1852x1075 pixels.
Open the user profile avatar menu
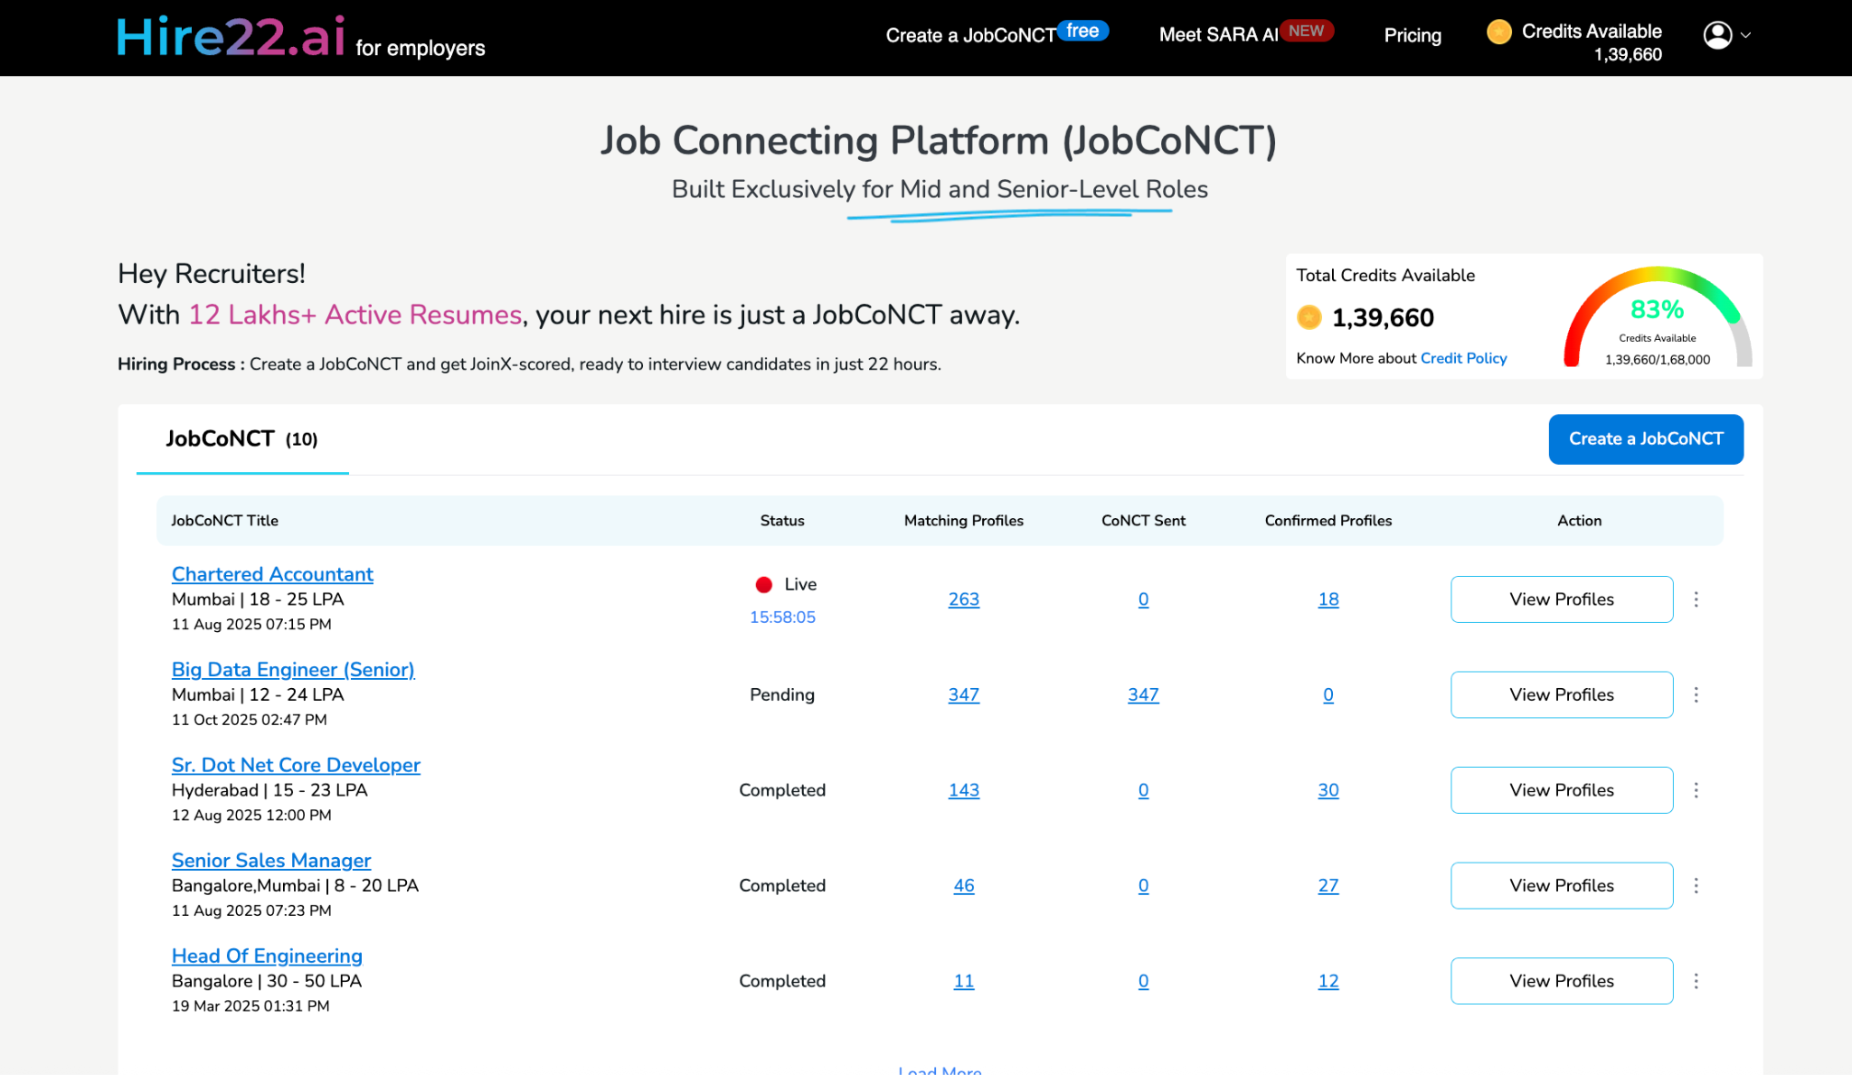(x=1717, y=35)
